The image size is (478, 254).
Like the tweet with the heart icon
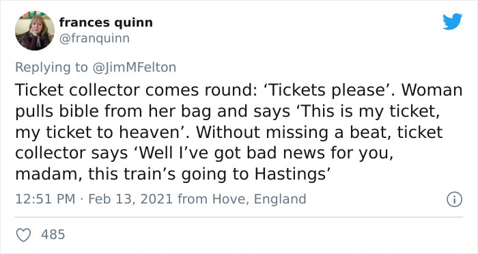tap(23, 235)
